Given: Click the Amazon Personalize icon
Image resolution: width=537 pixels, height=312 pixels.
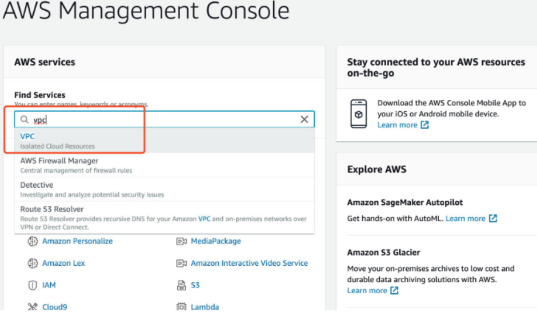Looking at the screenshot, I should click(x=33, y=241).
